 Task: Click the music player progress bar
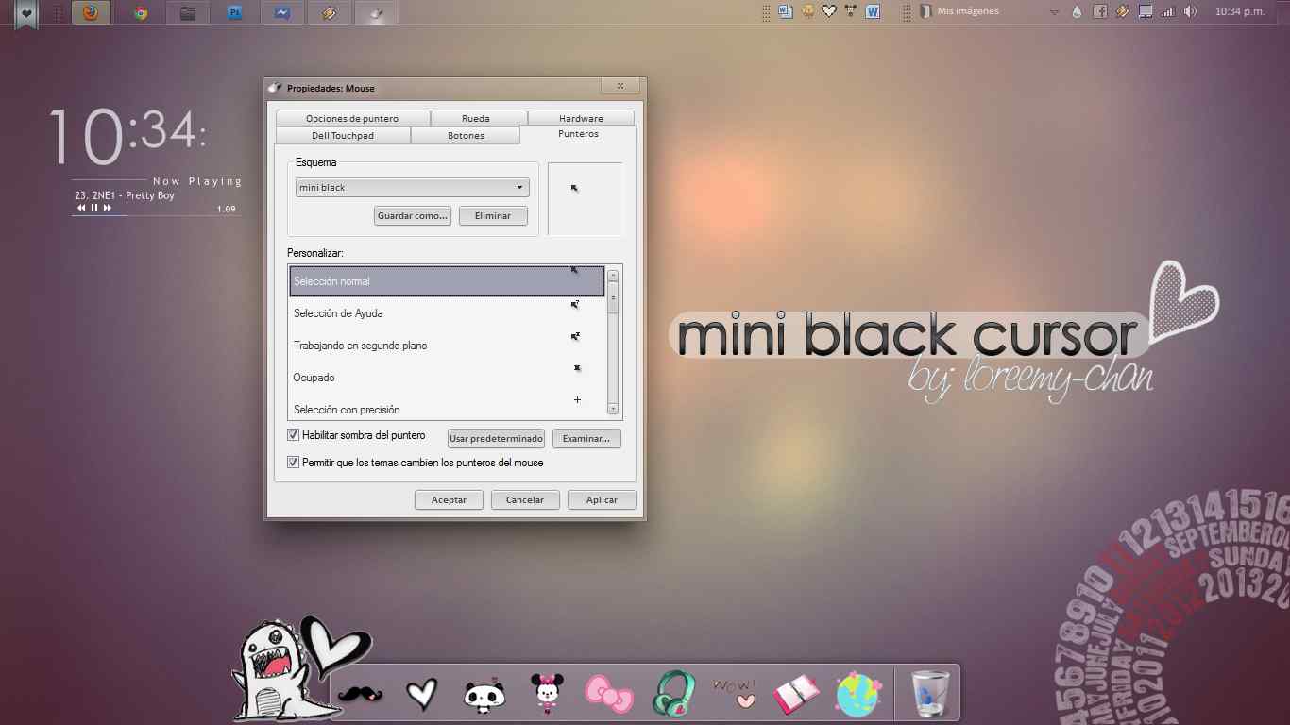156,215
